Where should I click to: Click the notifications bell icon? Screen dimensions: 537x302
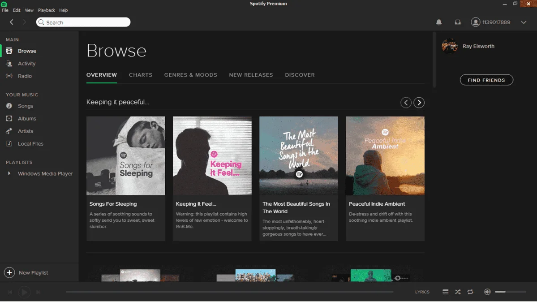tap(439, 22)
